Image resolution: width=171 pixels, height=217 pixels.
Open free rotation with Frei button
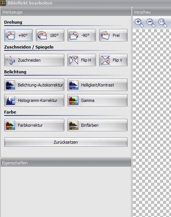coord(113,35)
